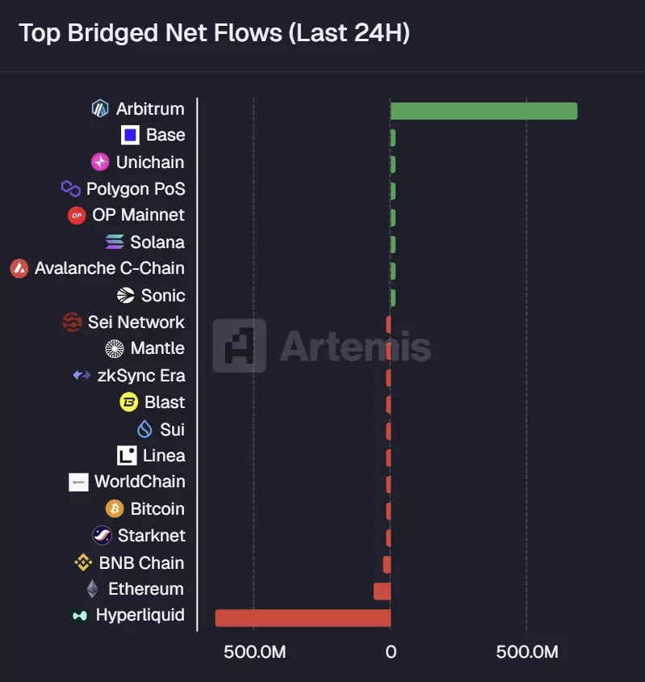
Task: Click the Arbitrum chain logo icon
Action: (100, 108)
